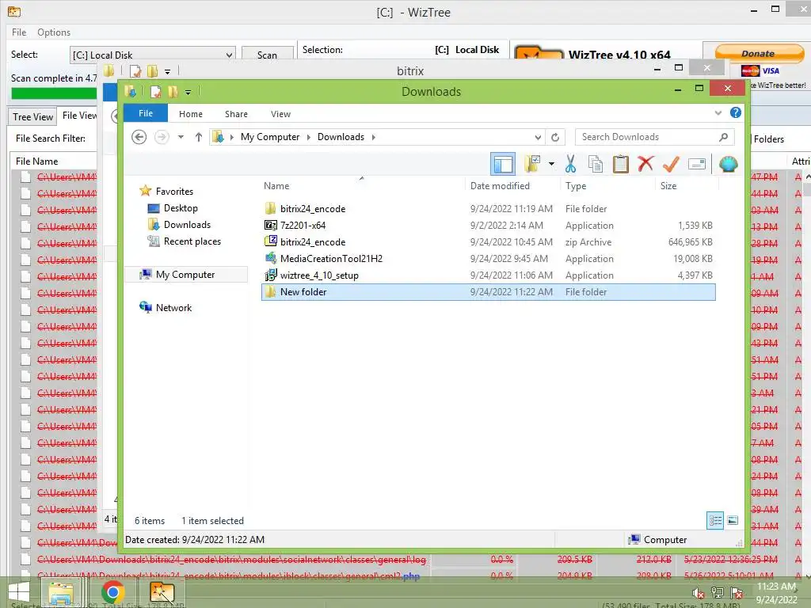Screen dimensions: 811x608
Task: Open File Explorer from the taskbar
Action: (x=62, y=592)
